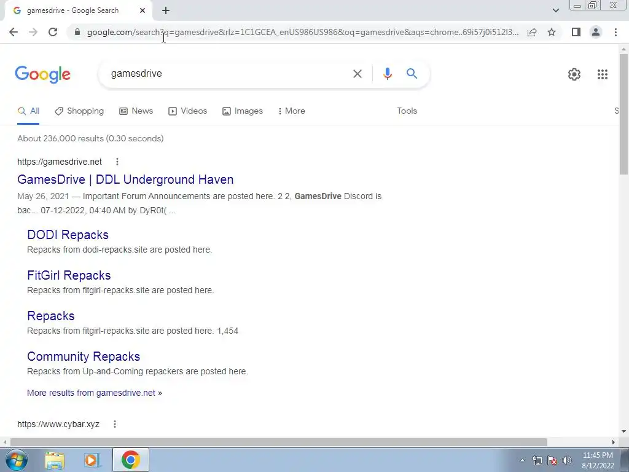
Task: Click More results from gamesdrive.net
Action: 94,393
